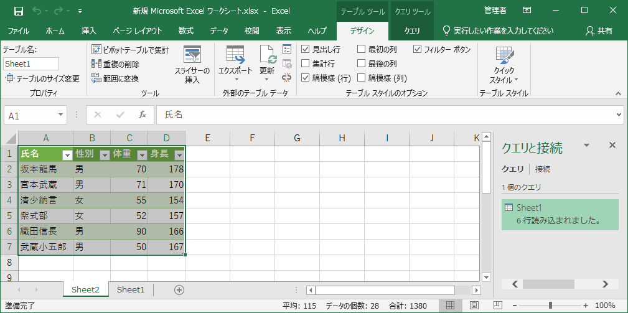Switch to ホーム ribbon tab
The height and width of the screenshot is (313, 628).
point(55,31)
